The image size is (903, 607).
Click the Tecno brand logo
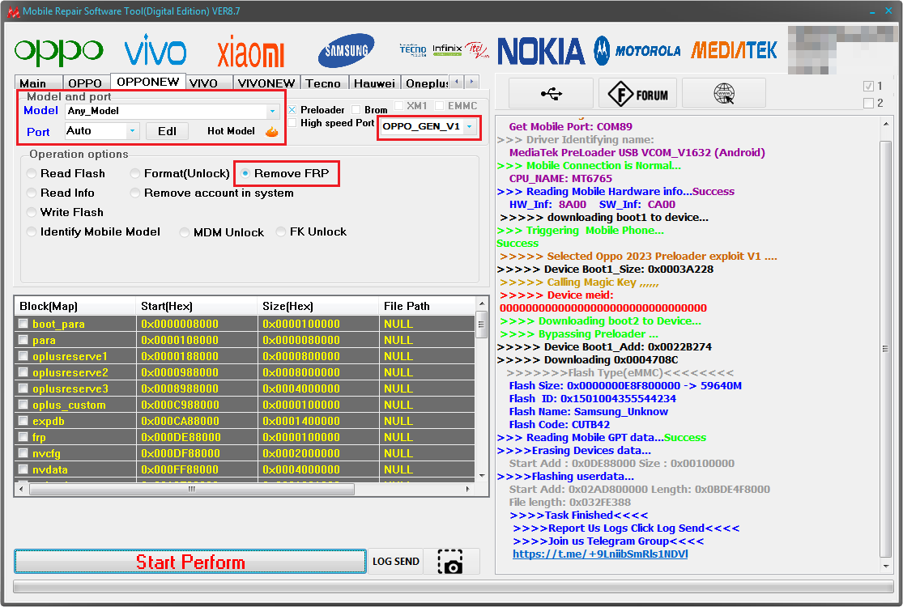pyautogui.click(x=413, y=50)
